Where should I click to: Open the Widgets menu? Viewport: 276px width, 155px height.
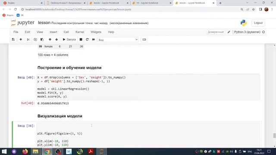point(96,32)
